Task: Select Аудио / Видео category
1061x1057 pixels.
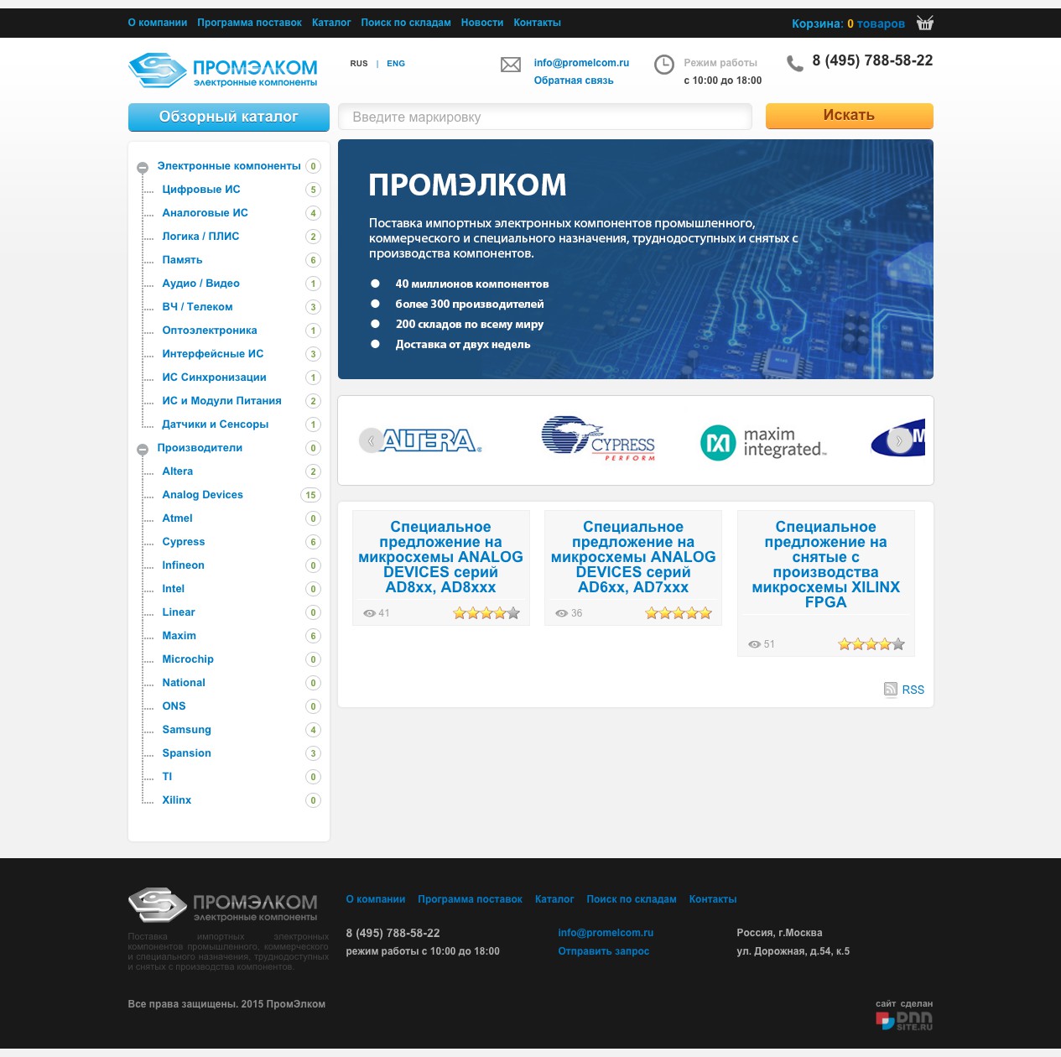Action: click(x=201, y=284)
